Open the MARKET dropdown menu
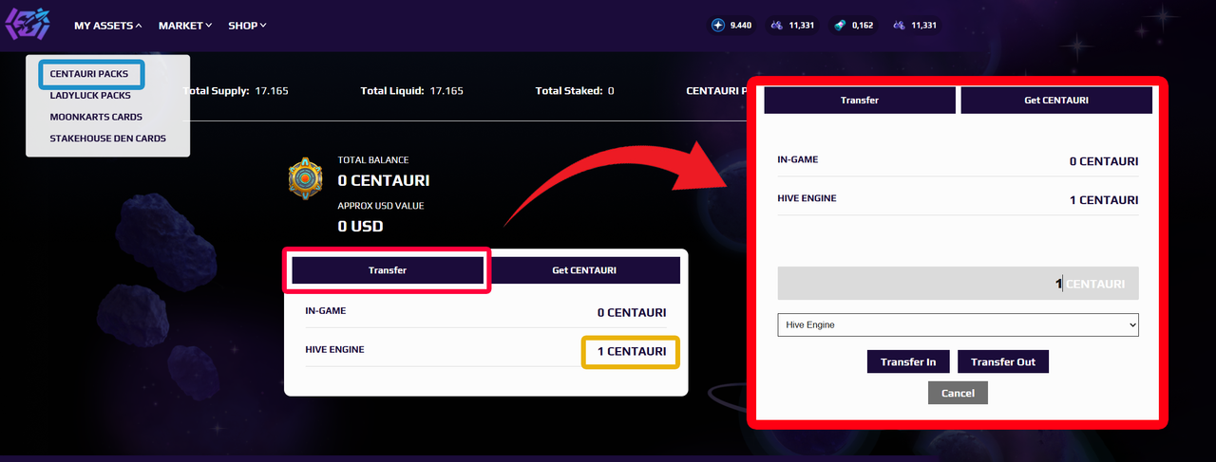The width and height of the screenshot is (1216, 462). [x=185, y=26]
